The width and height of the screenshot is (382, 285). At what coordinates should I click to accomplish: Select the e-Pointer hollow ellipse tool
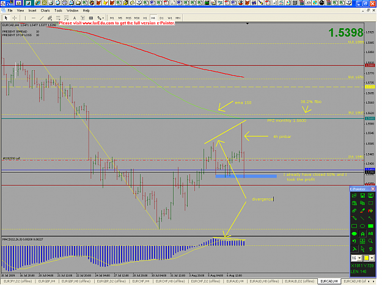362,226
